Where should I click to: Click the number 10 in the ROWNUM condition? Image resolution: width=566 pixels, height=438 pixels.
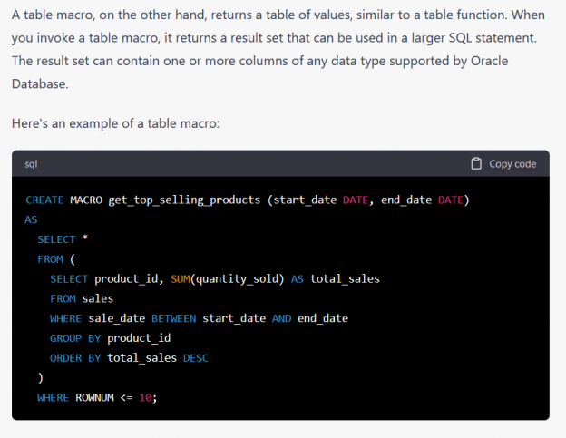pos(146,397)
